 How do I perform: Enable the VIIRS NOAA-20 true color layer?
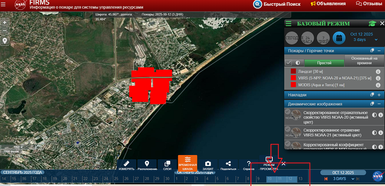pos(288,112)
